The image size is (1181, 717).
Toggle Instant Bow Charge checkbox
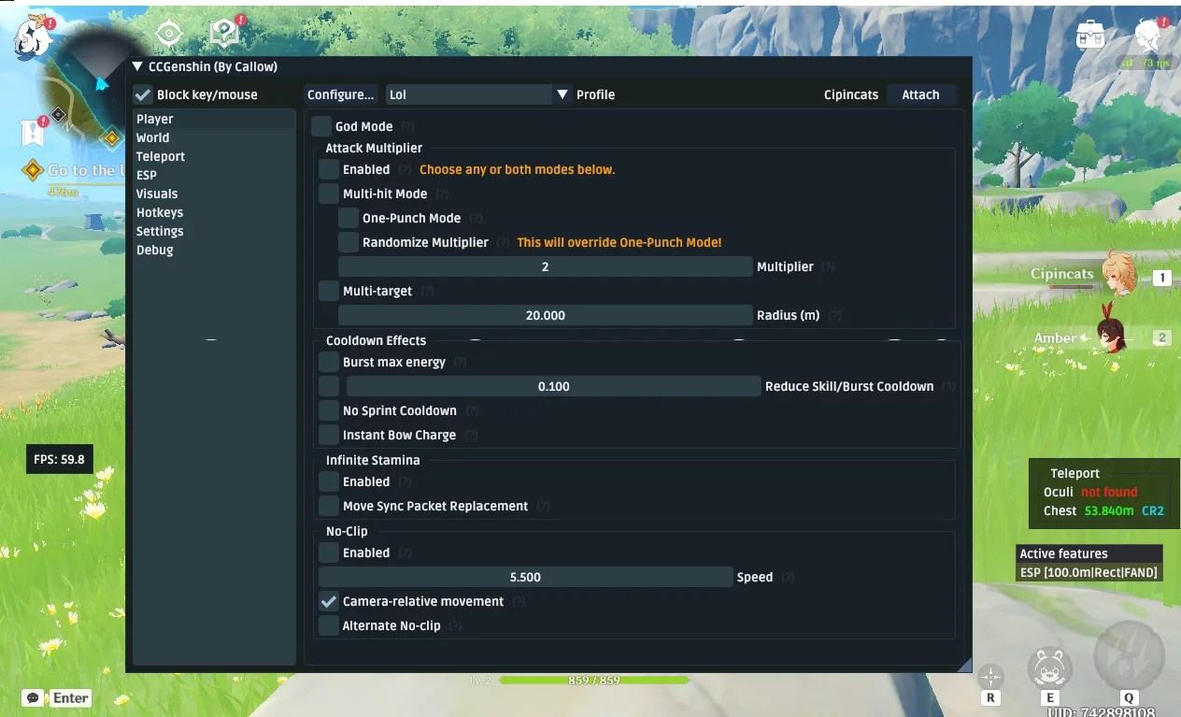click(329, 435)
